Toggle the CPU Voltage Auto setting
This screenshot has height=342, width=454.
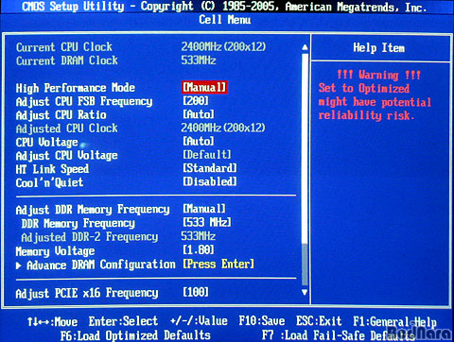tap(199, 141)
